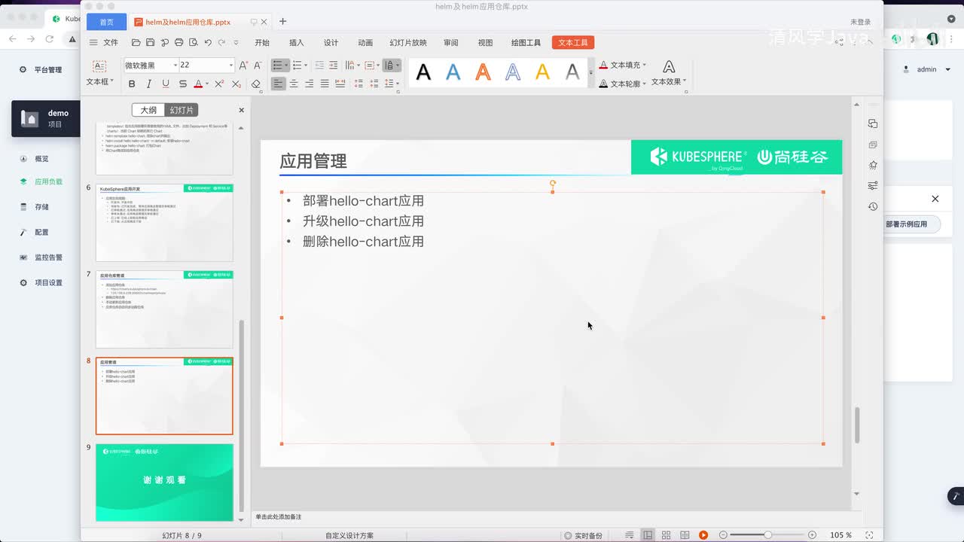
Task: Select slide 9 thumbnail 谢谢观看
Action: click(164, 483)
